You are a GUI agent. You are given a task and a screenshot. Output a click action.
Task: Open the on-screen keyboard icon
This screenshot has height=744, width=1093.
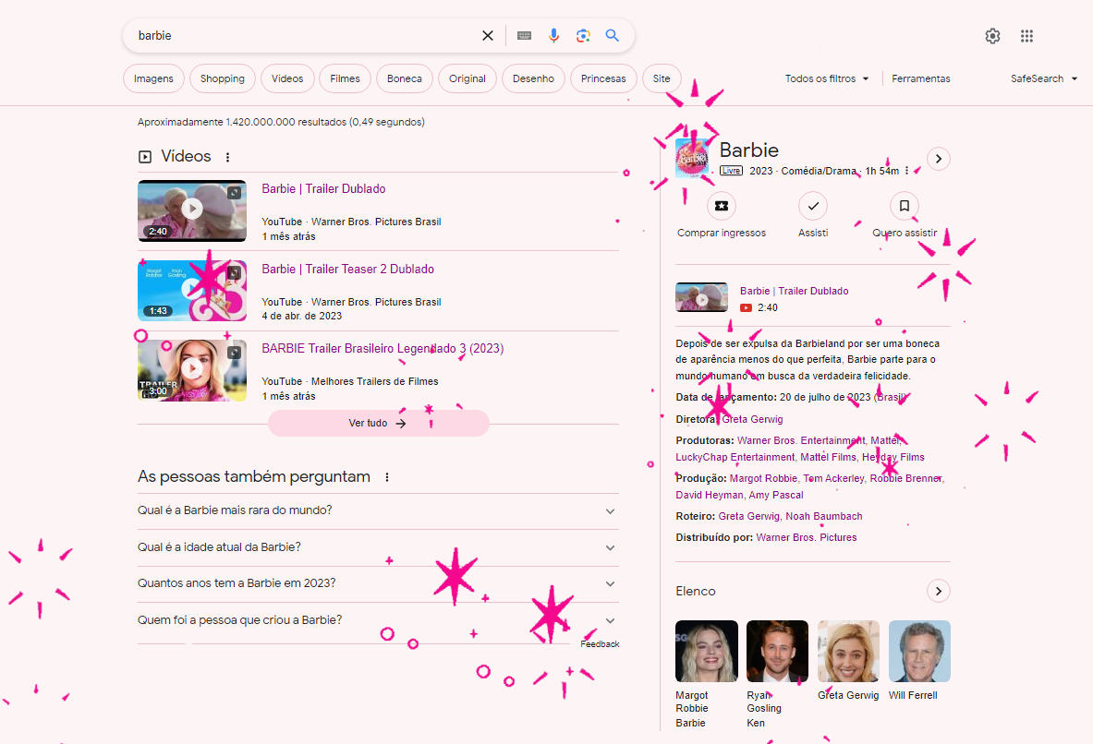click(x=524, y=36)
